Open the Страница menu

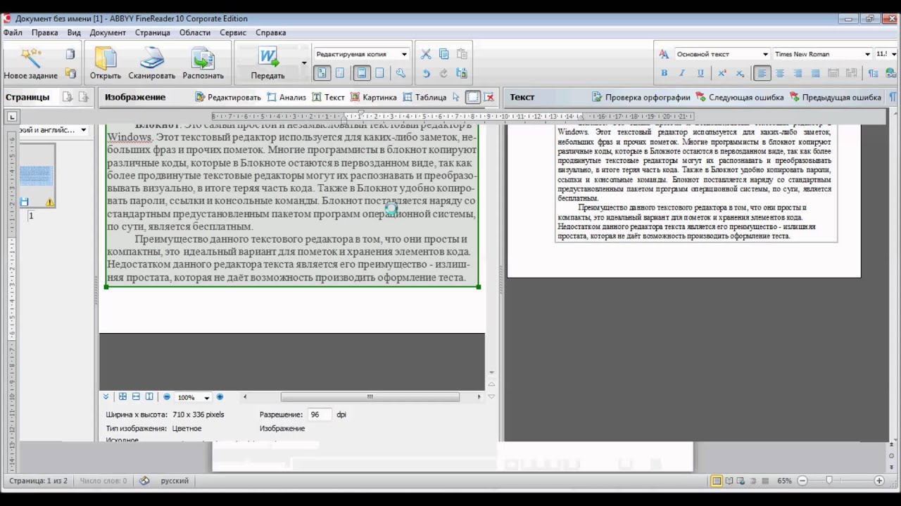tap(153, 32)
